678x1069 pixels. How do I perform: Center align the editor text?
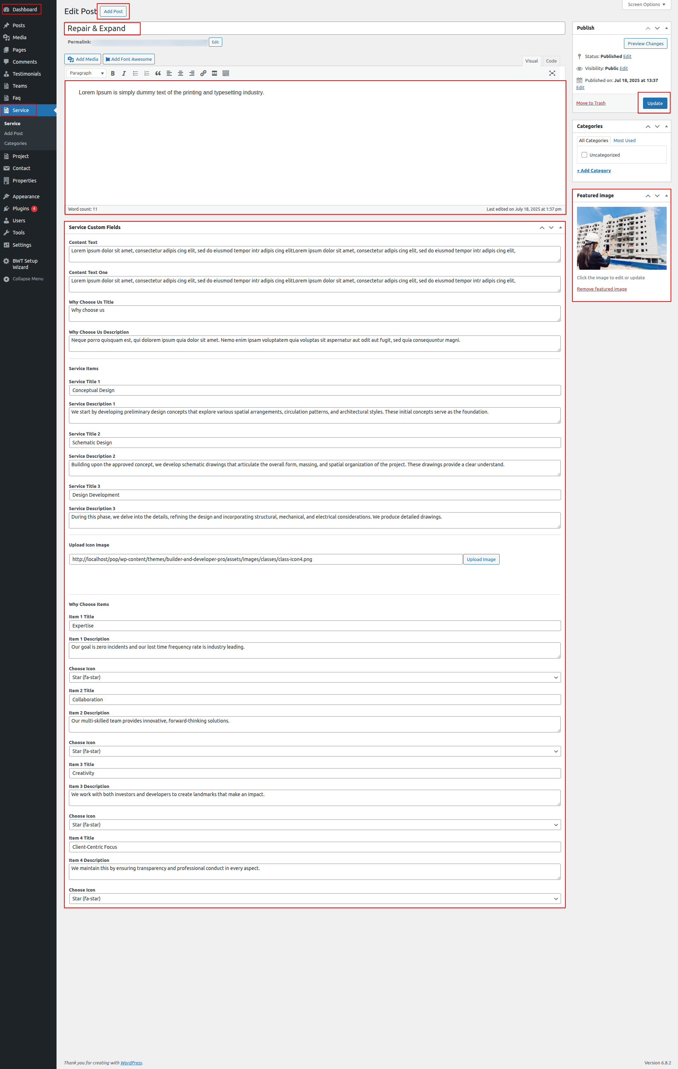[181, 73]
